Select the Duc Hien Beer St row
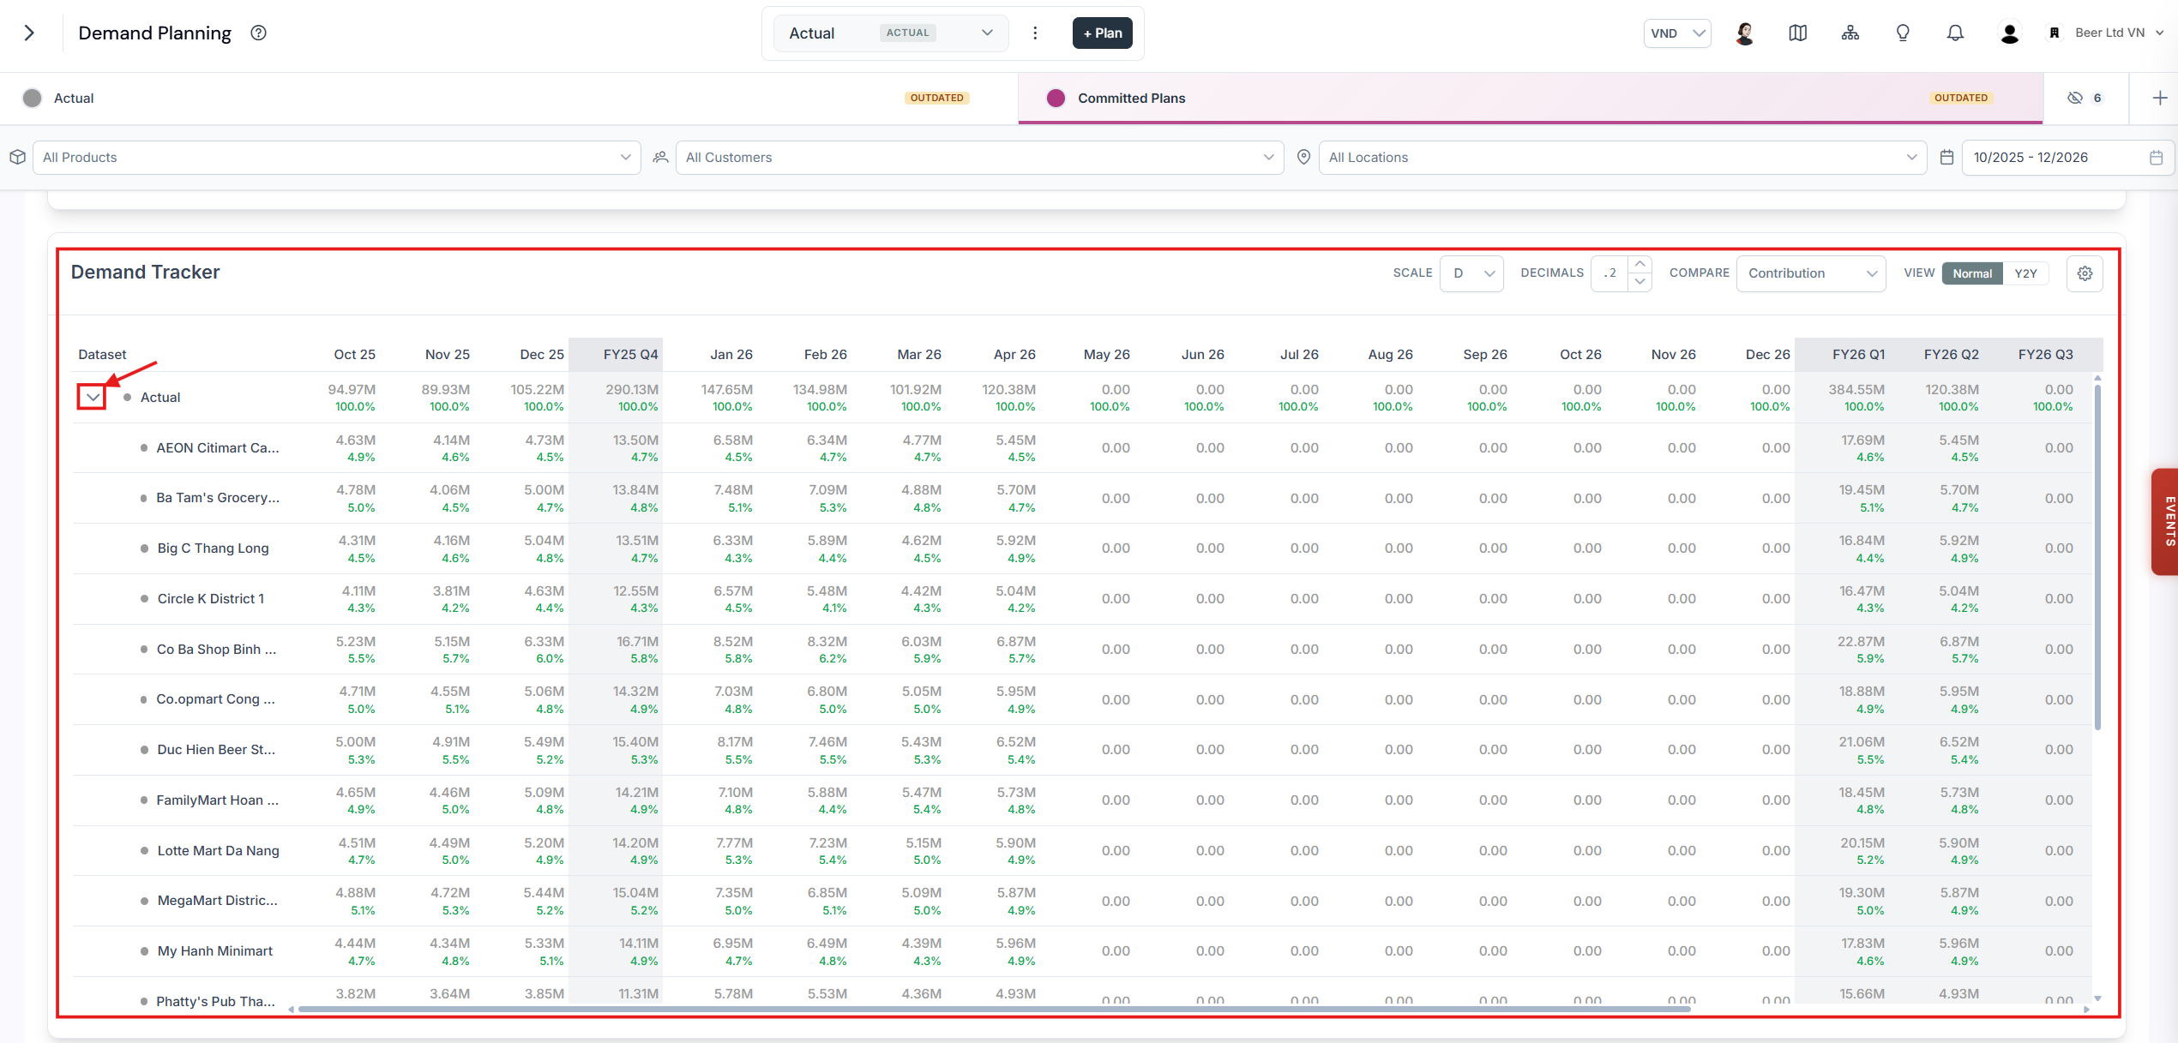 click(x=1082, y=750)
